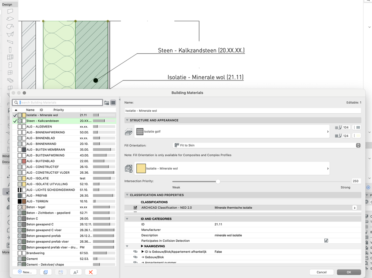The height and width of the screenshot is (278, 372).
Task: Open the Fill Orientation dropdown
Action: (359, 145)
